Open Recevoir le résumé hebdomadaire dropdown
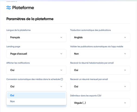Screen dimensions: 137x112 (100, 70)
